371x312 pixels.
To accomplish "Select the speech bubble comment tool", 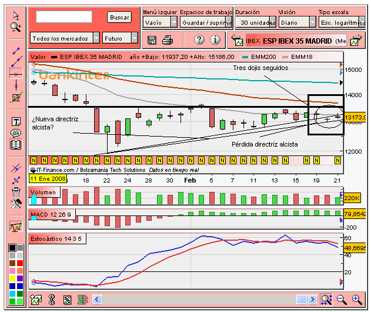I will 16,133.
